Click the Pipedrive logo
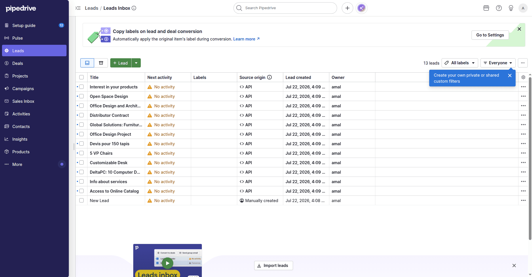Image resolution: width=532 pixels, height=277 pixels. 21,8
